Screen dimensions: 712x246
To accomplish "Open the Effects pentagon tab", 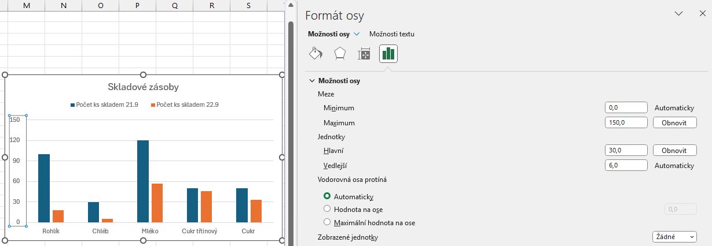I will pos(340,54).
